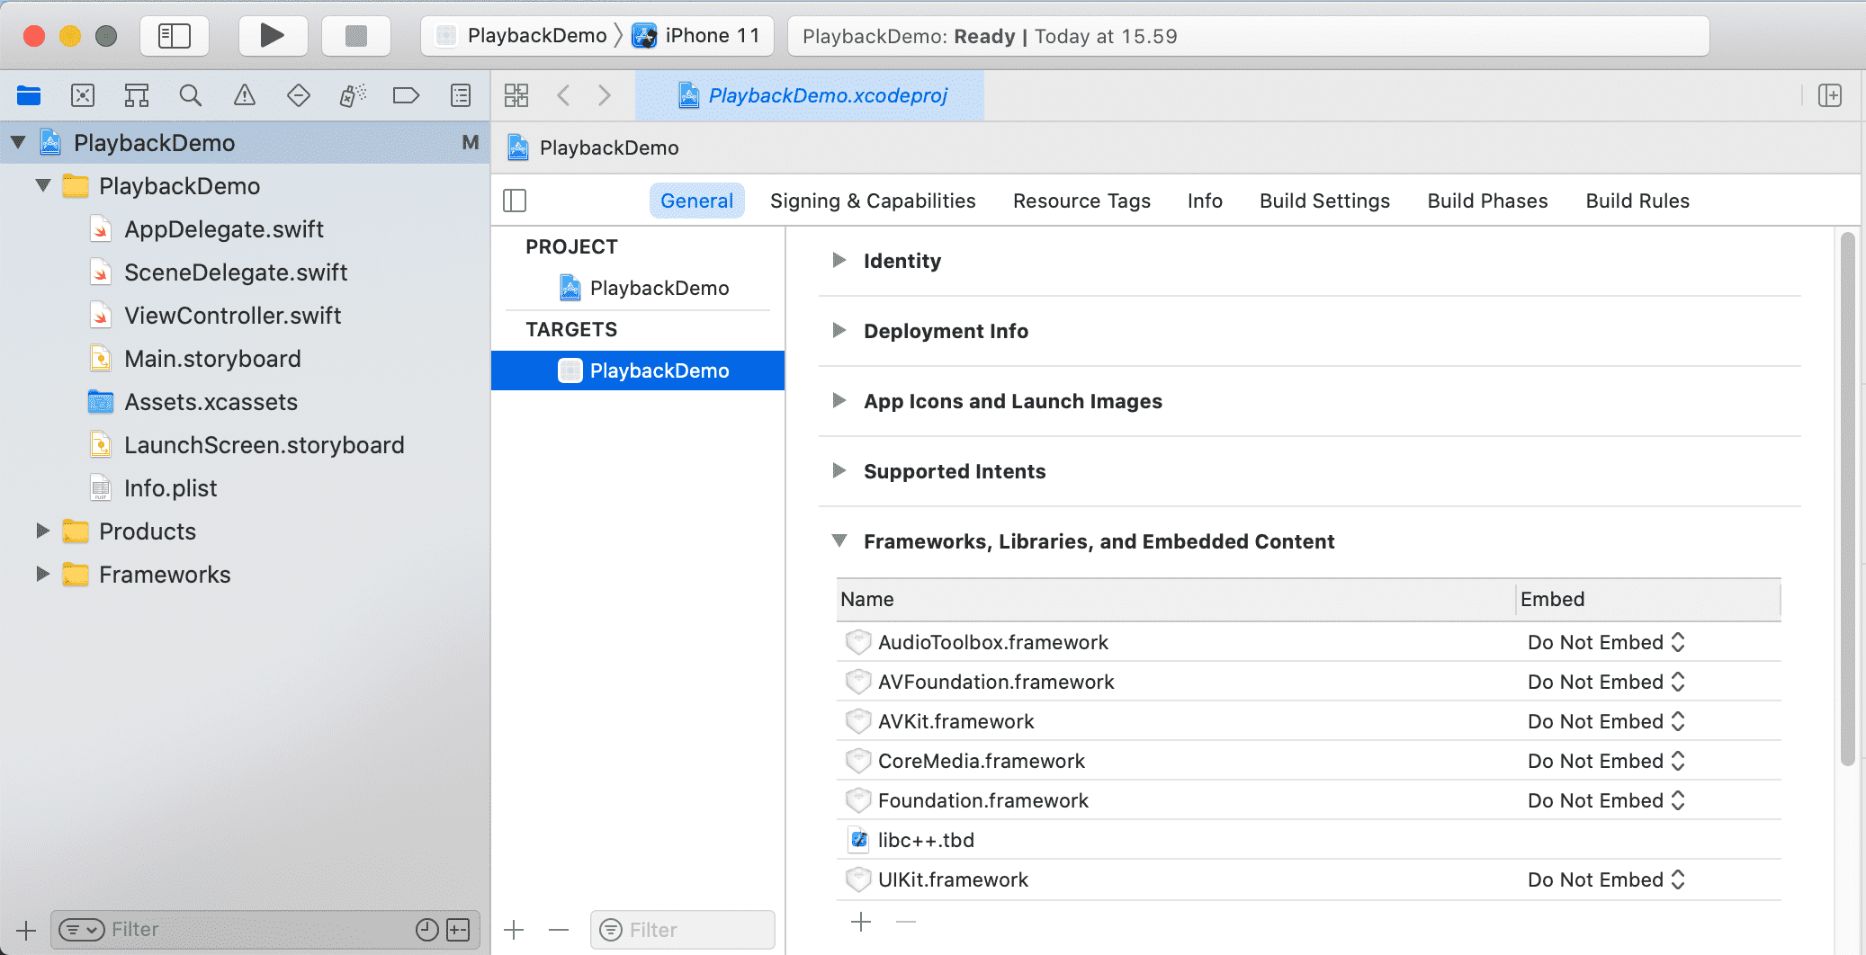The width and height of the screenshot is (1866, 955).
Task: Open the Source Control navigator
Action: (x=83, y=95)
